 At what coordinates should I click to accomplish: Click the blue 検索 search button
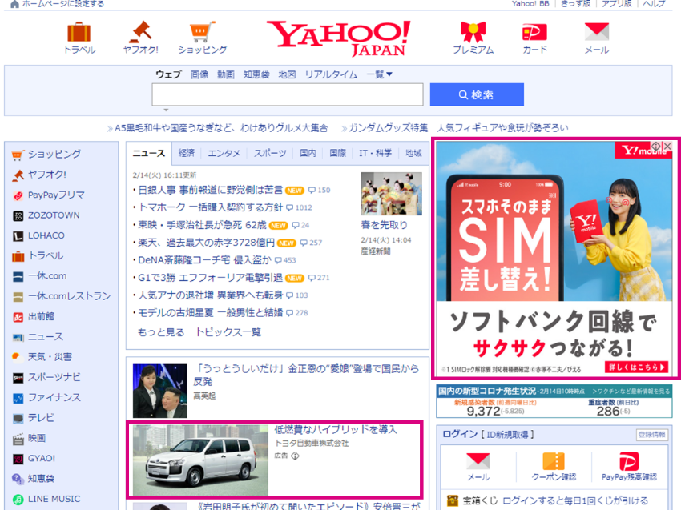click(x=477, y=94)
